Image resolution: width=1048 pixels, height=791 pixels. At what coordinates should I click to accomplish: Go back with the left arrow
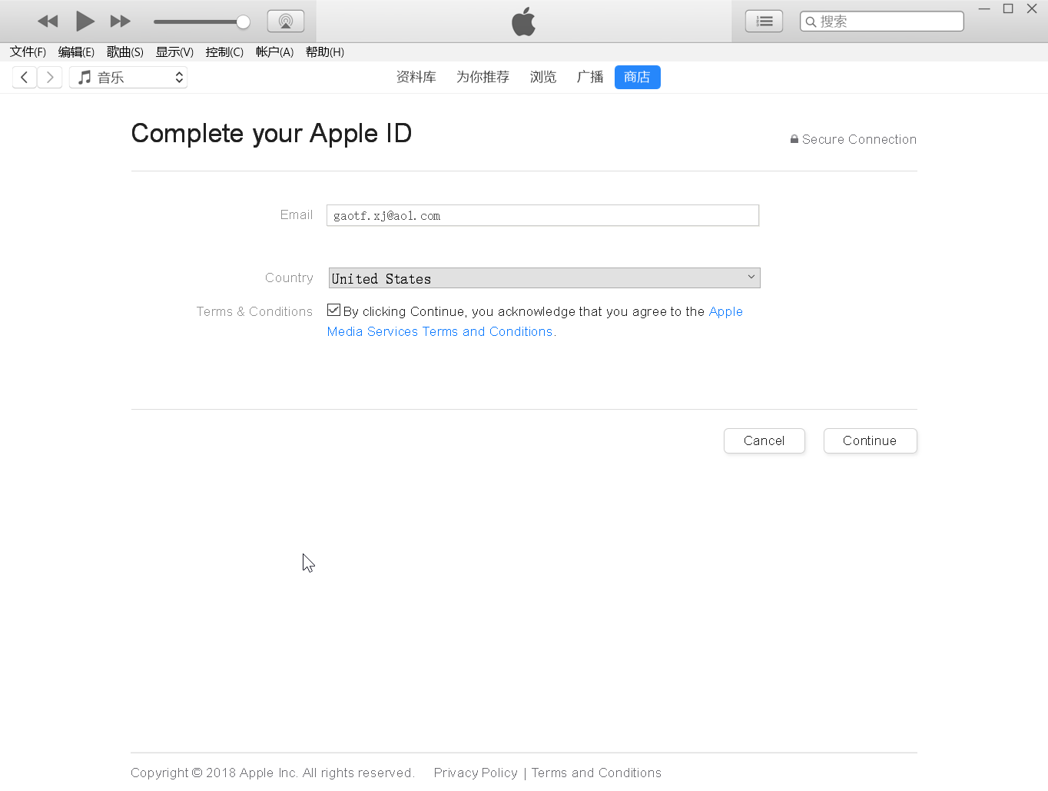coord(25,77)
